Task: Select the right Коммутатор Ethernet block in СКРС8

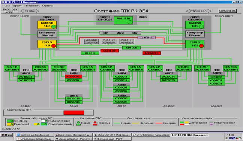Action: pos(195,34)
